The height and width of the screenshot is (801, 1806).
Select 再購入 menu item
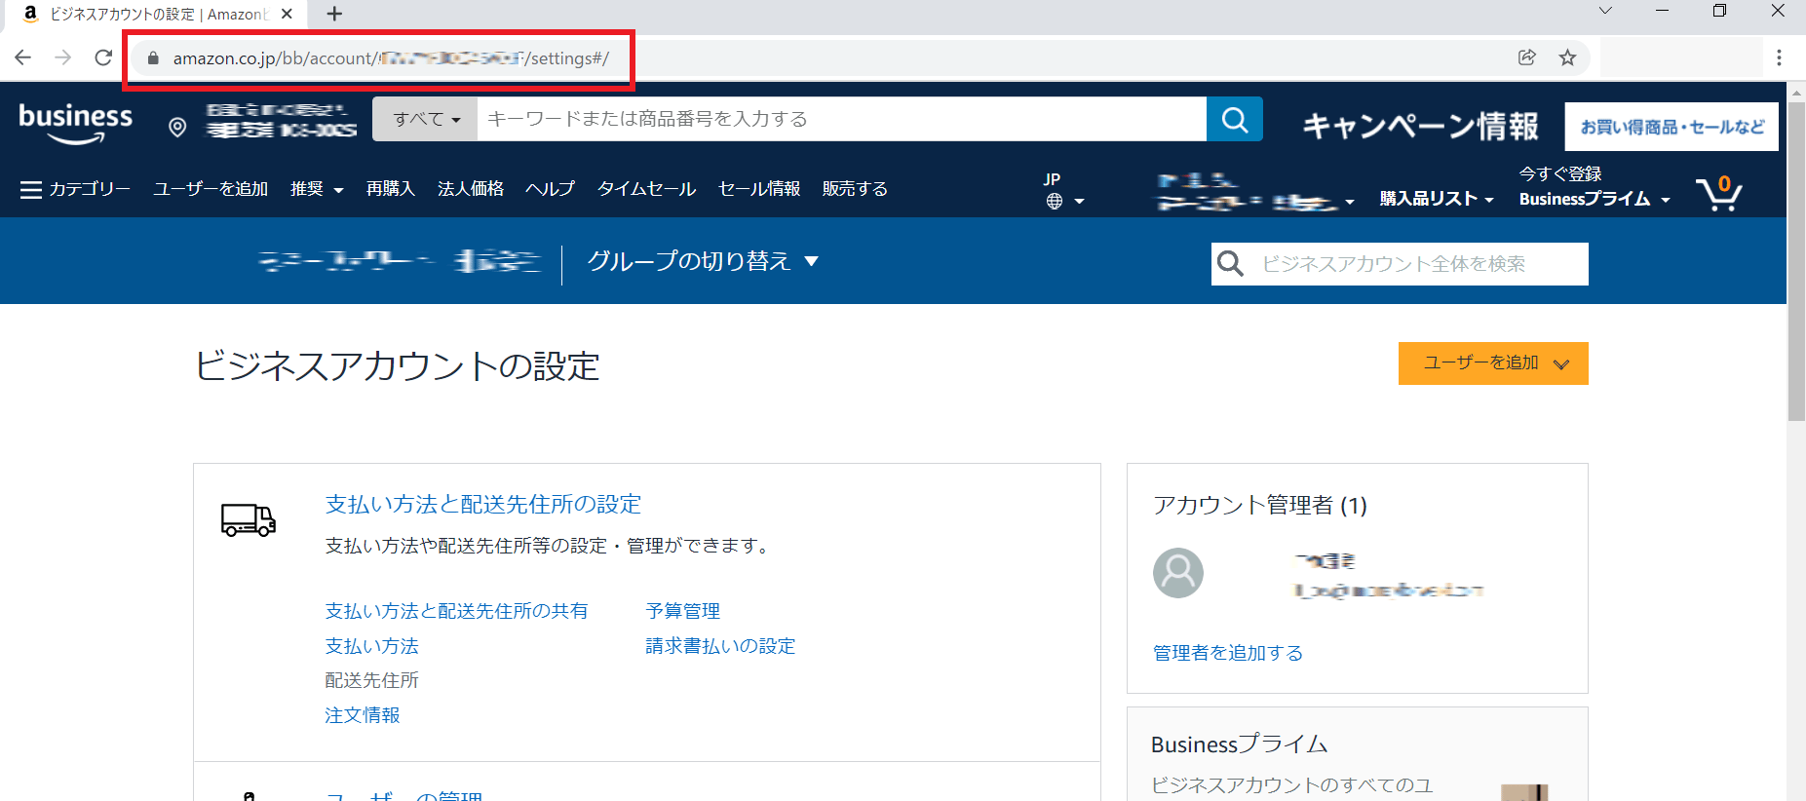[391, 189]
